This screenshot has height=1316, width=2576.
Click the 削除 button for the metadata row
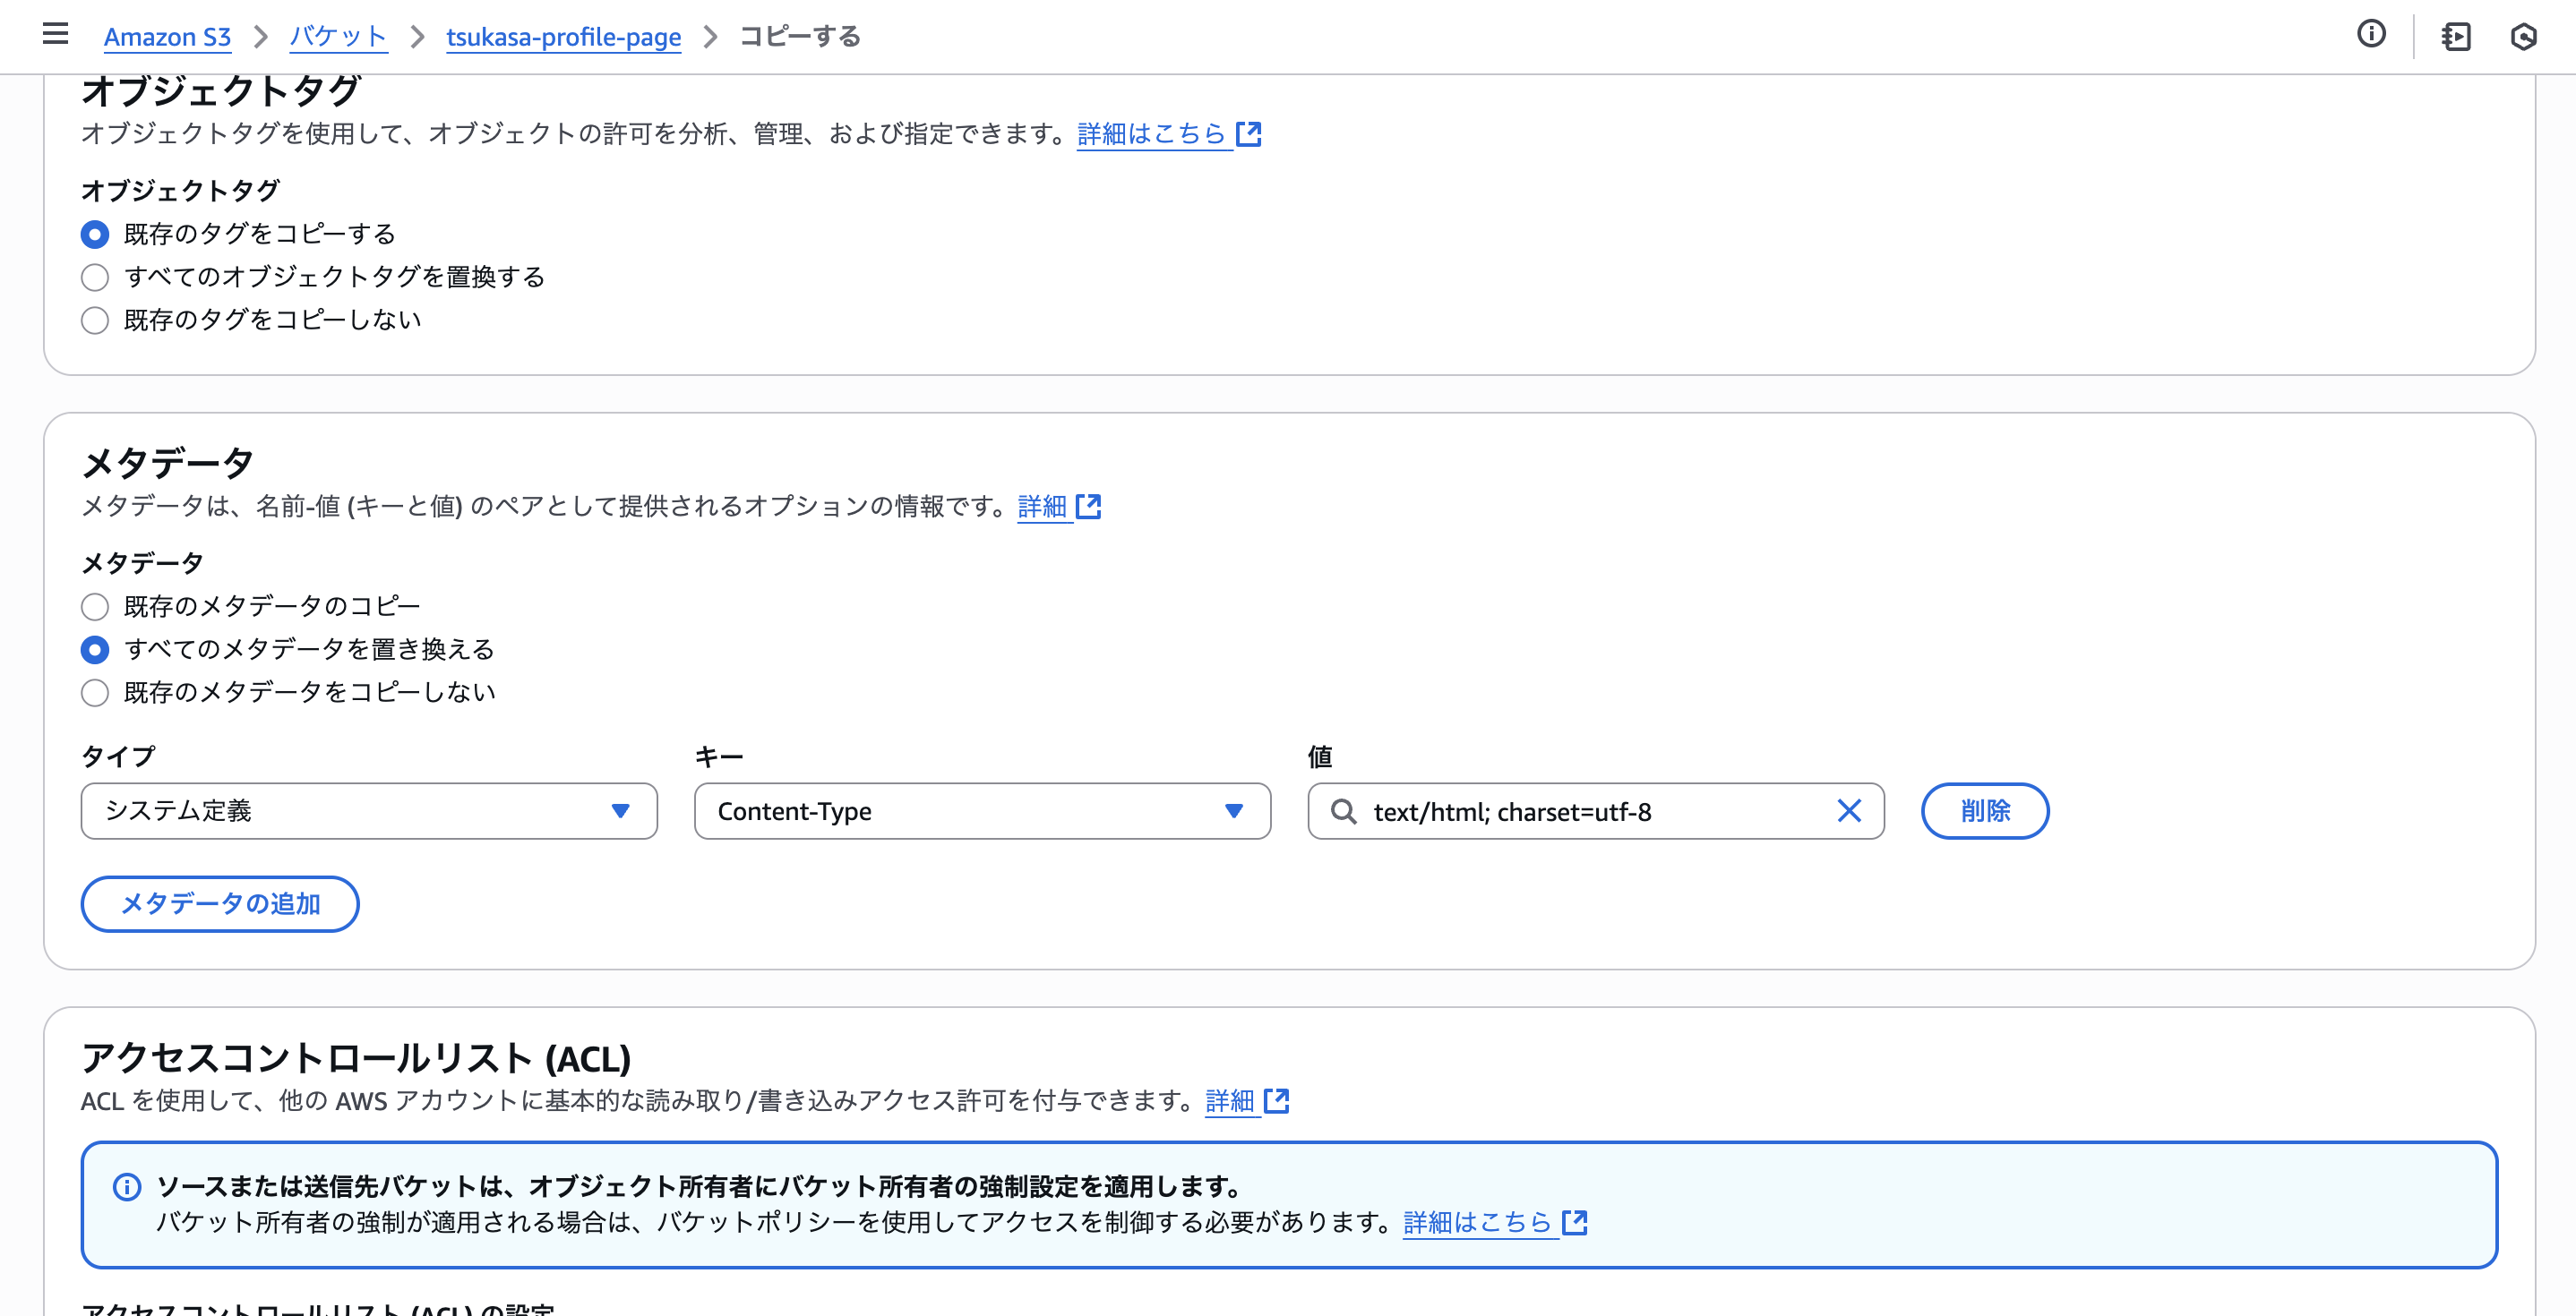pos(1984,810)
